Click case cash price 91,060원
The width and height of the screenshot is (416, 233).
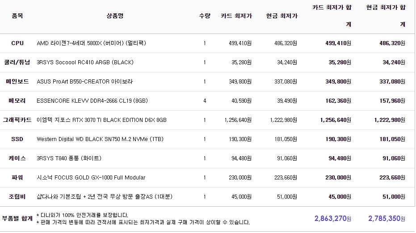click(x=287, y=158)
